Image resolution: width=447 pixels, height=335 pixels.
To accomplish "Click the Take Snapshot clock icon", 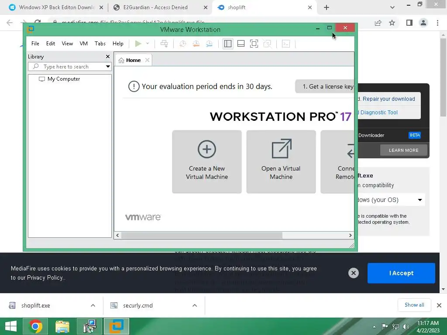I will (x=182, y=44).
